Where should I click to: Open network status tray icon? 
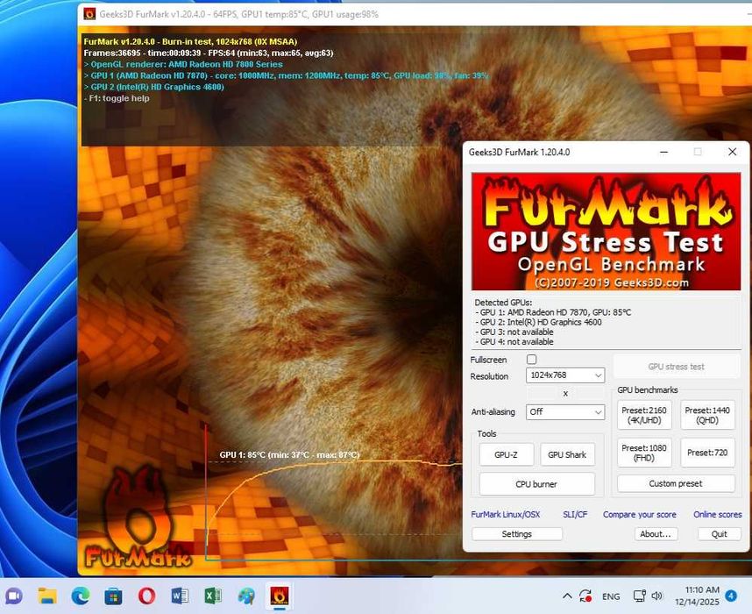tap(639, 596)
